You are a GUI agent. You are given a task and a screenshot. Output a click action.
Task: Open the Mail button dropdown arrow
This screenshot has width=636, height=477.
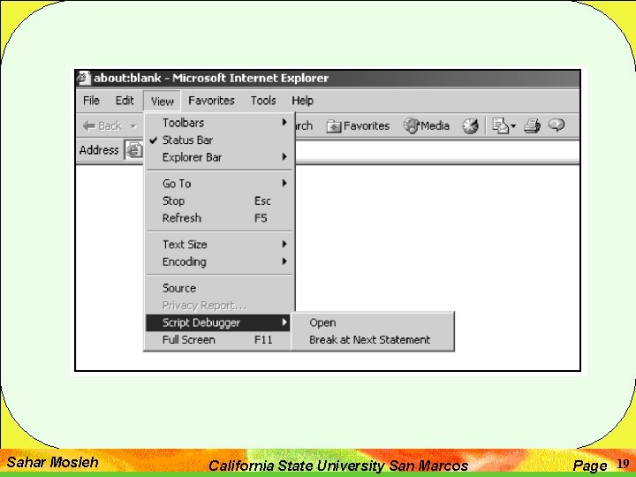click(513, 126)
